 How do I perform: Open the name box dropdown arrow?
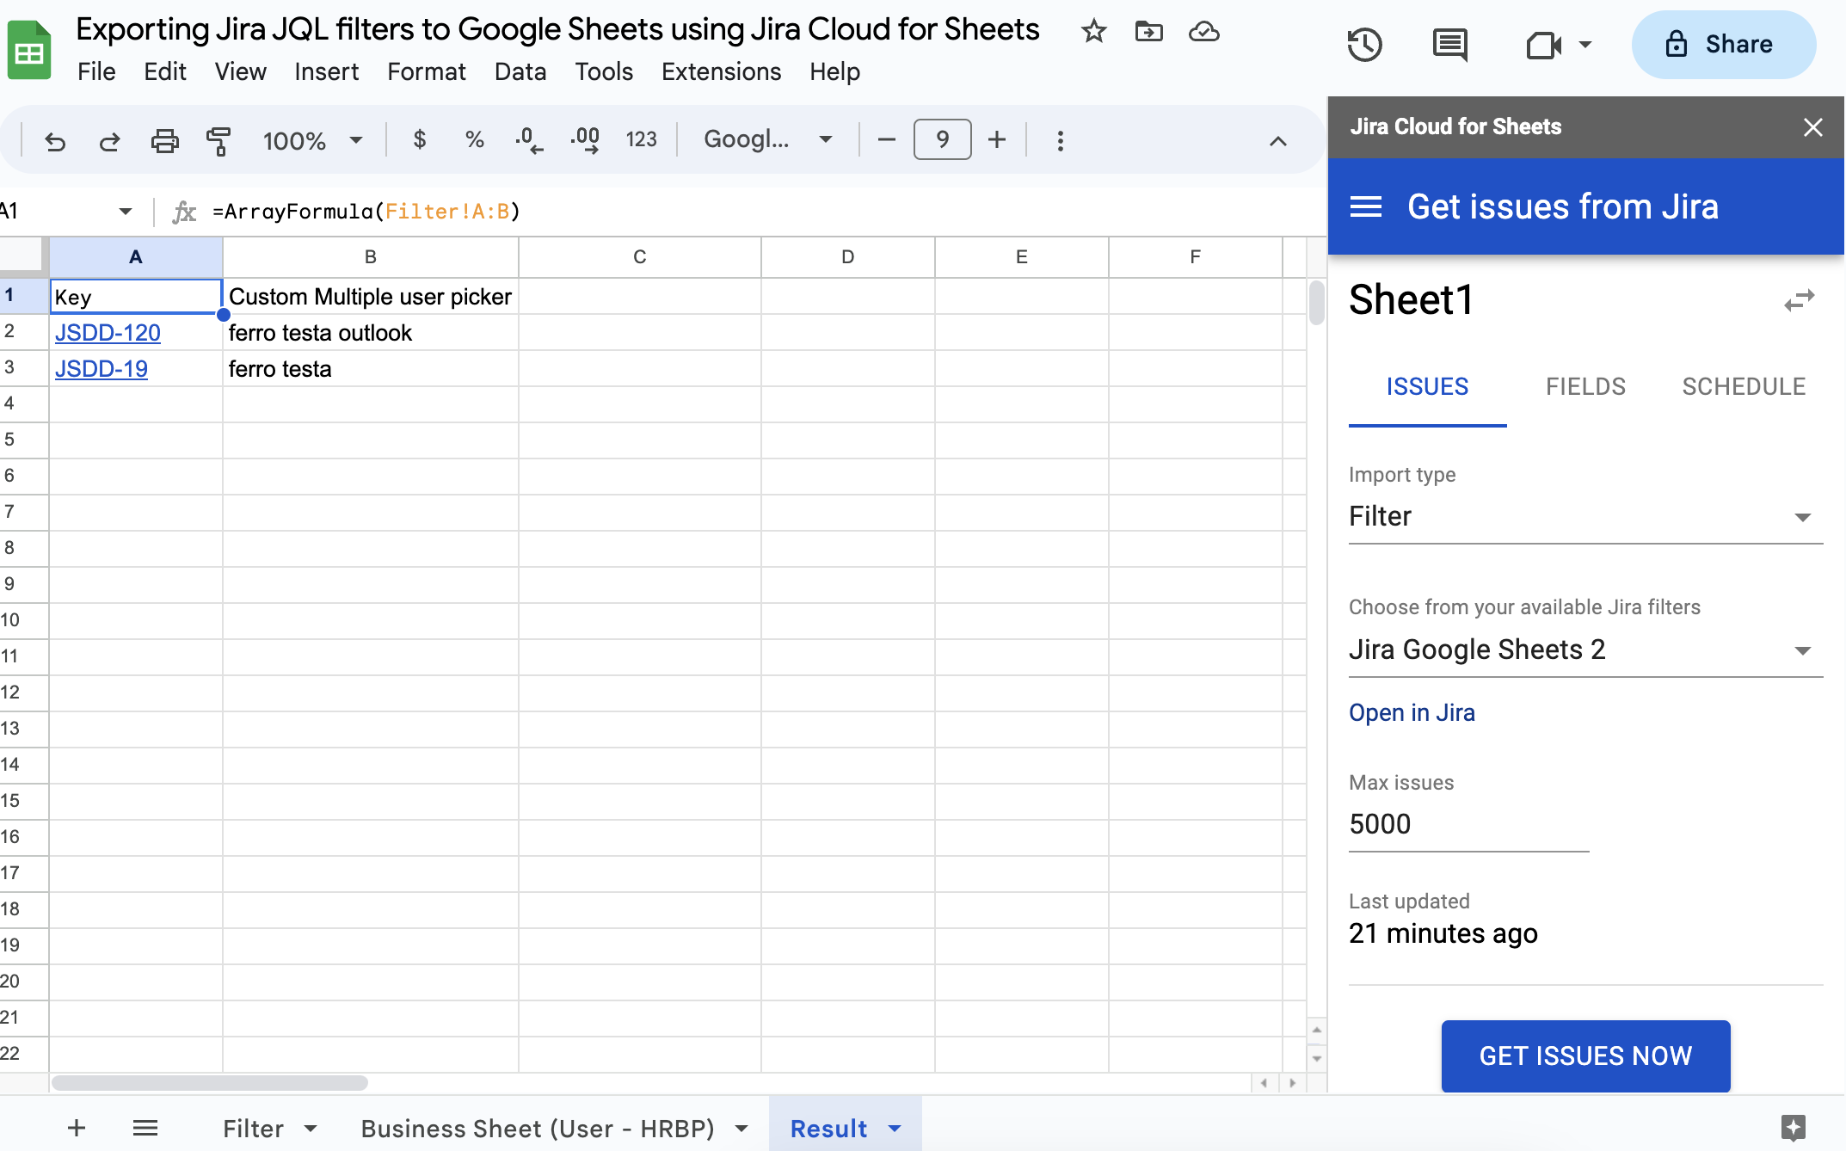126,212
